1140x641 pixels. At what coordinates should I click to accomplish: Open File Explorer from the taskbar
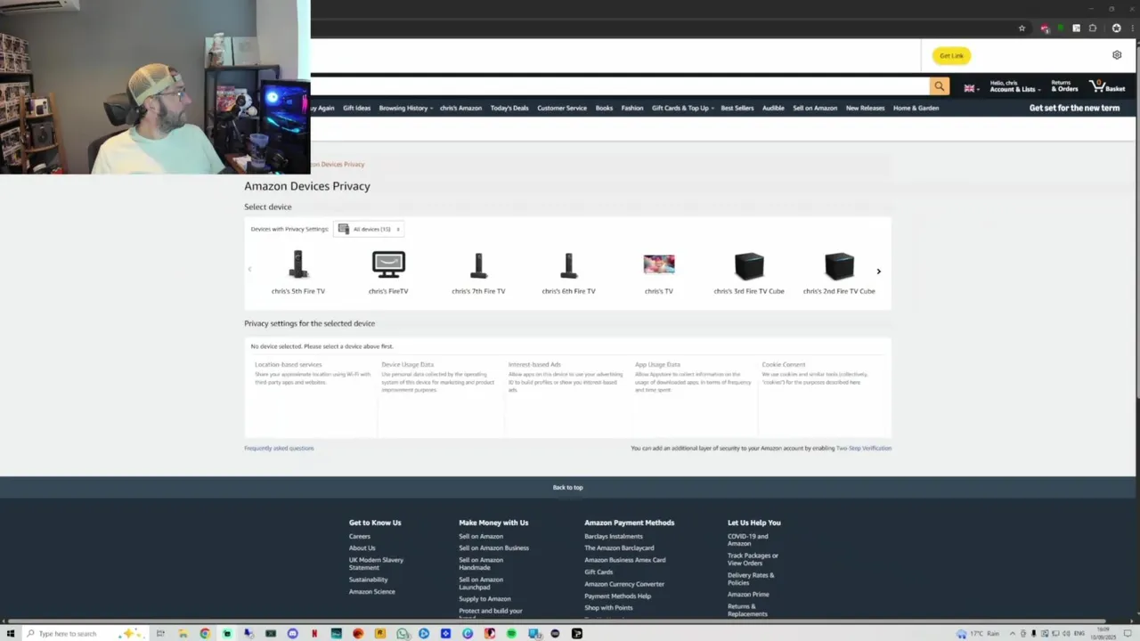(183, 634)
